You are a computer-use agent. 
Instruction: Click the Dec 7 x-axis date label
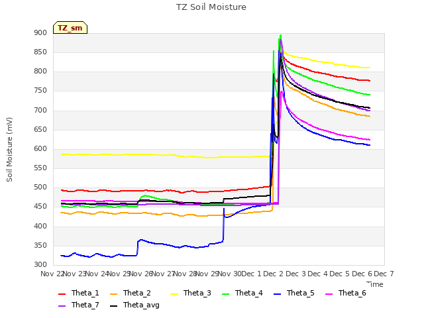384,274
